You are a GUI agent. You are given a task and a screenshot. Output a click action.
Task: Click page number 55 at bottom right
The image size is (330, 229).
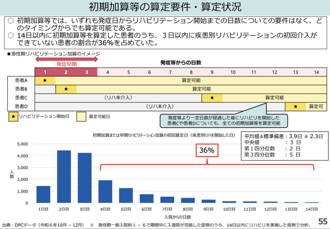coord(322,222)
